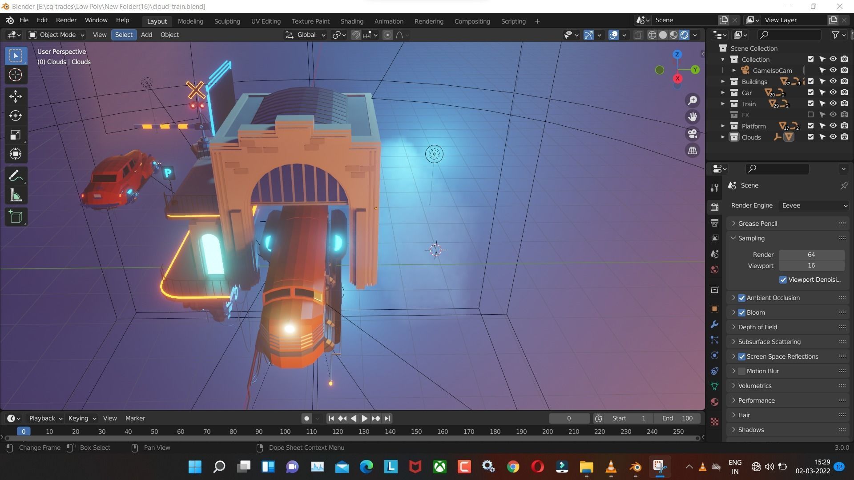This screenshot has height=480, width=854.
Task: Select the Select Box tool
Action: pos(16,56)
